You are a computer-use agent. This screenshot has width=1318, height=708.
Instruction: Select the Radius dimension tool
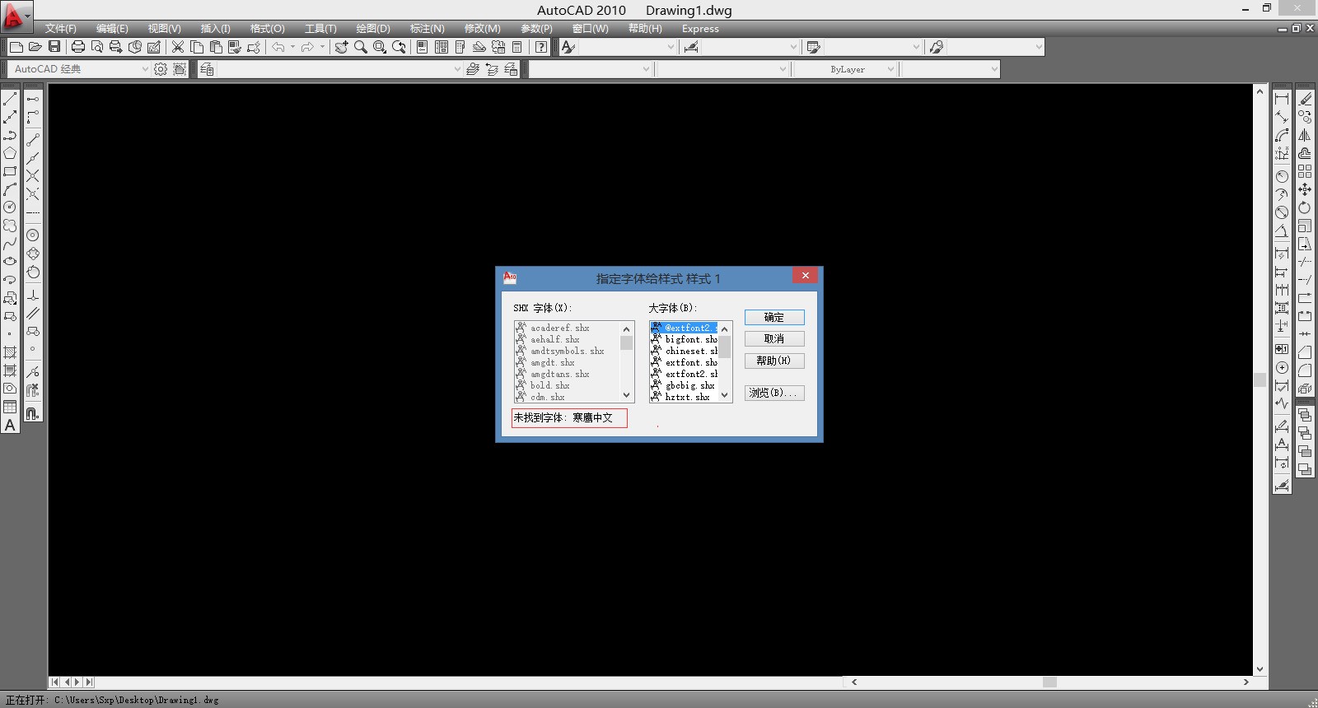(1282, 176)
